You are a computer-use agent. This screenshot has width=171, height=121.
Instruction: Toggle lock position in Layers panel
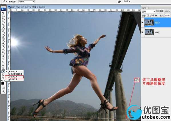coord(153,15)
